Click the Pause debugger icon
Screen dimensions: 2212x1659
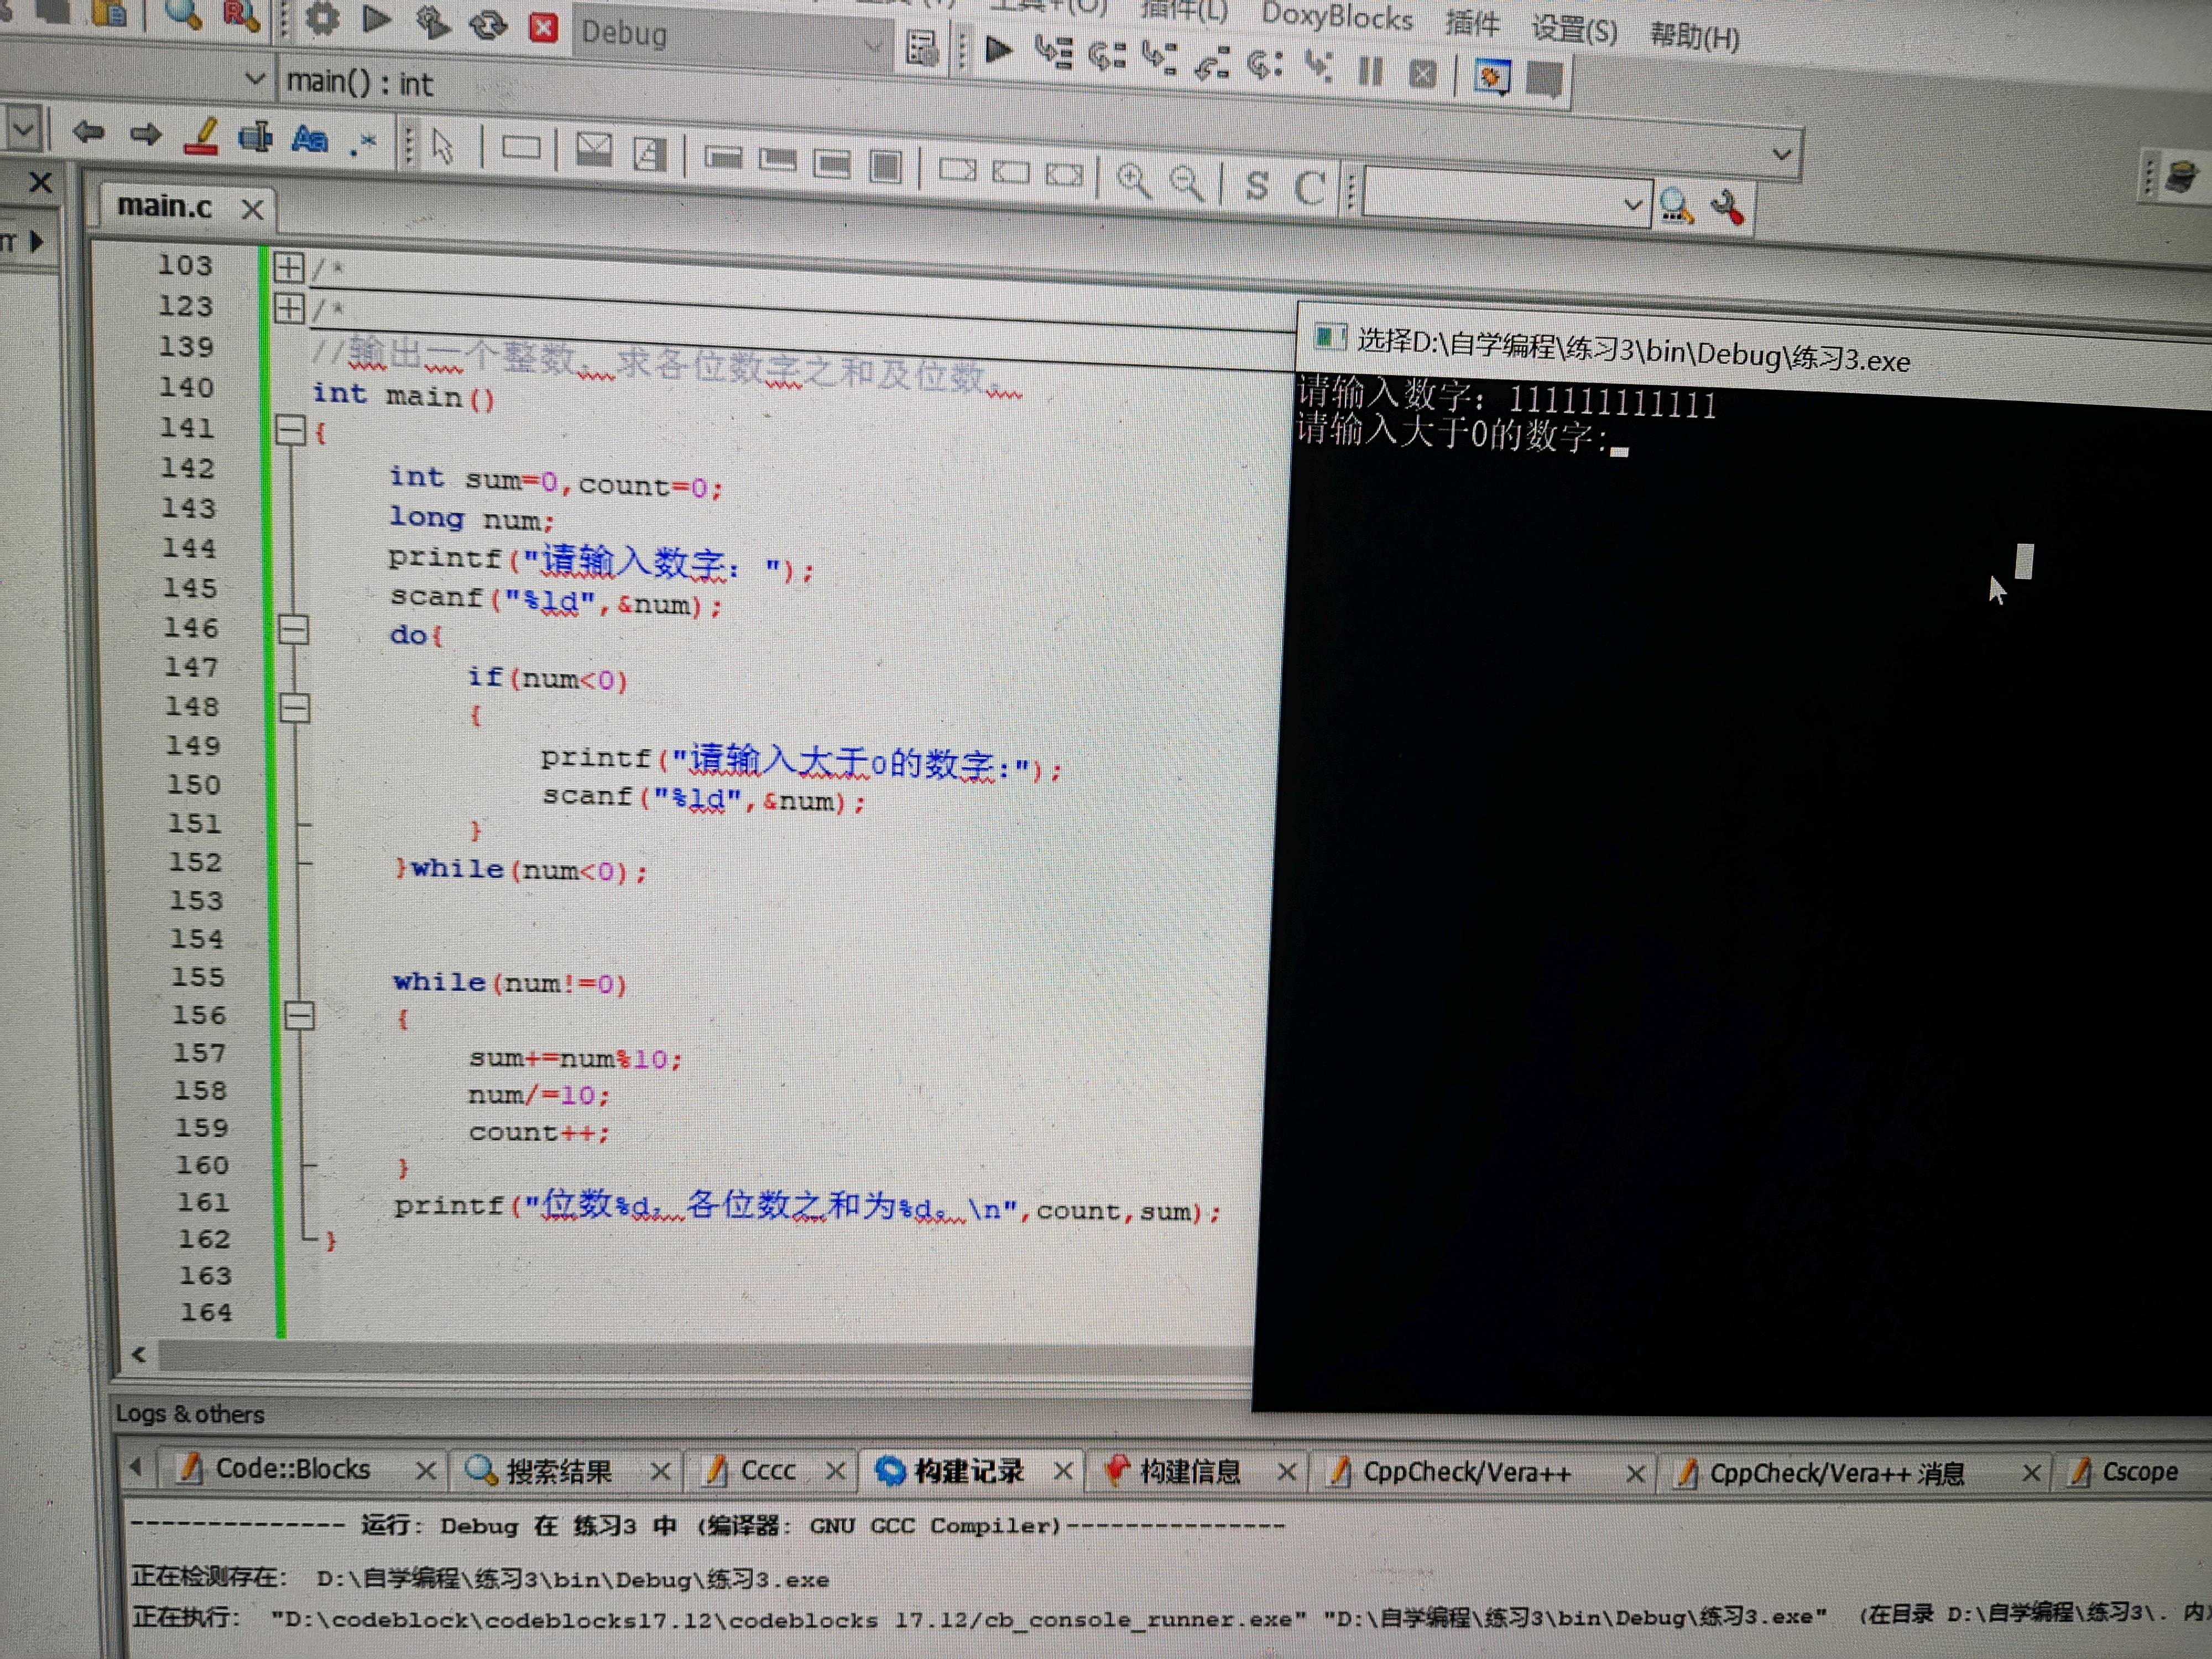point(1370,71)
